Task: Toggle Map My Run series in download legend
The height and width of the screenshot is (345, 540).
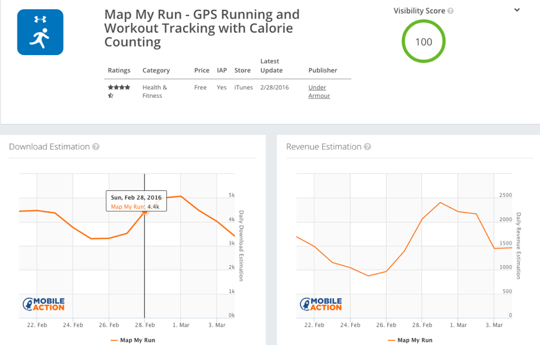Action: pos(133,340)
